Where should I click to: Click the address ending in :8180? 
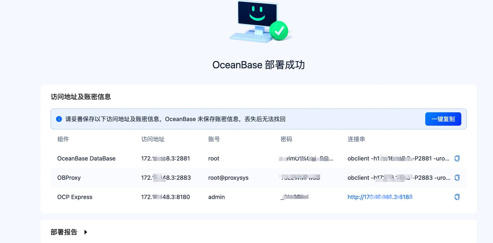(165, 197)
